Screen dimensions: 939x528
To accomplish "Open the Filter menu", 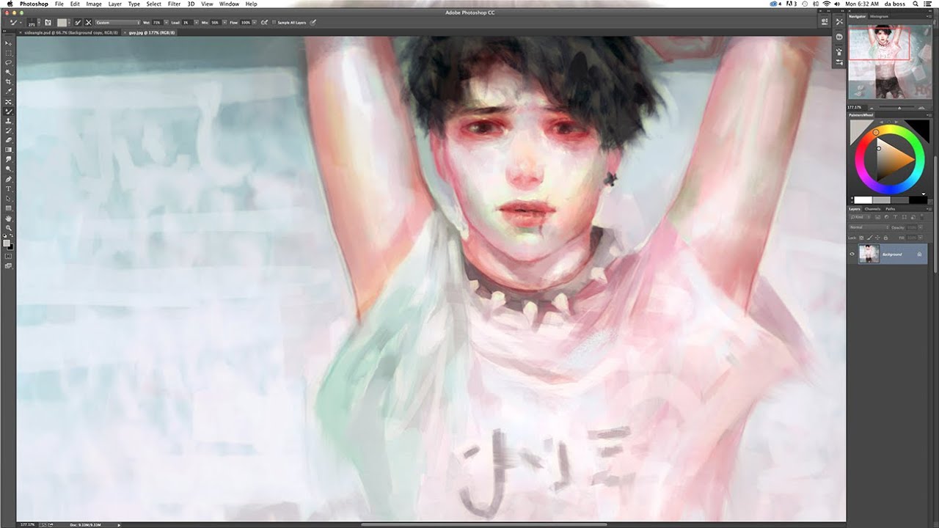I will tap(174, 4).
